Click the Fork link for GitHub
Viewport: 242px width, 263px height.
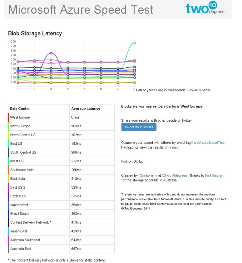(x=124, y=161)
